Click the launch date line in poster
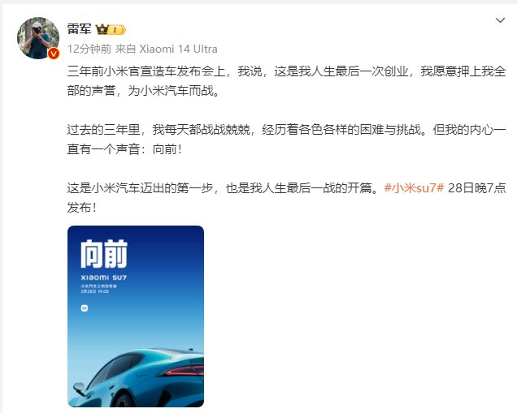 point(94,291)
